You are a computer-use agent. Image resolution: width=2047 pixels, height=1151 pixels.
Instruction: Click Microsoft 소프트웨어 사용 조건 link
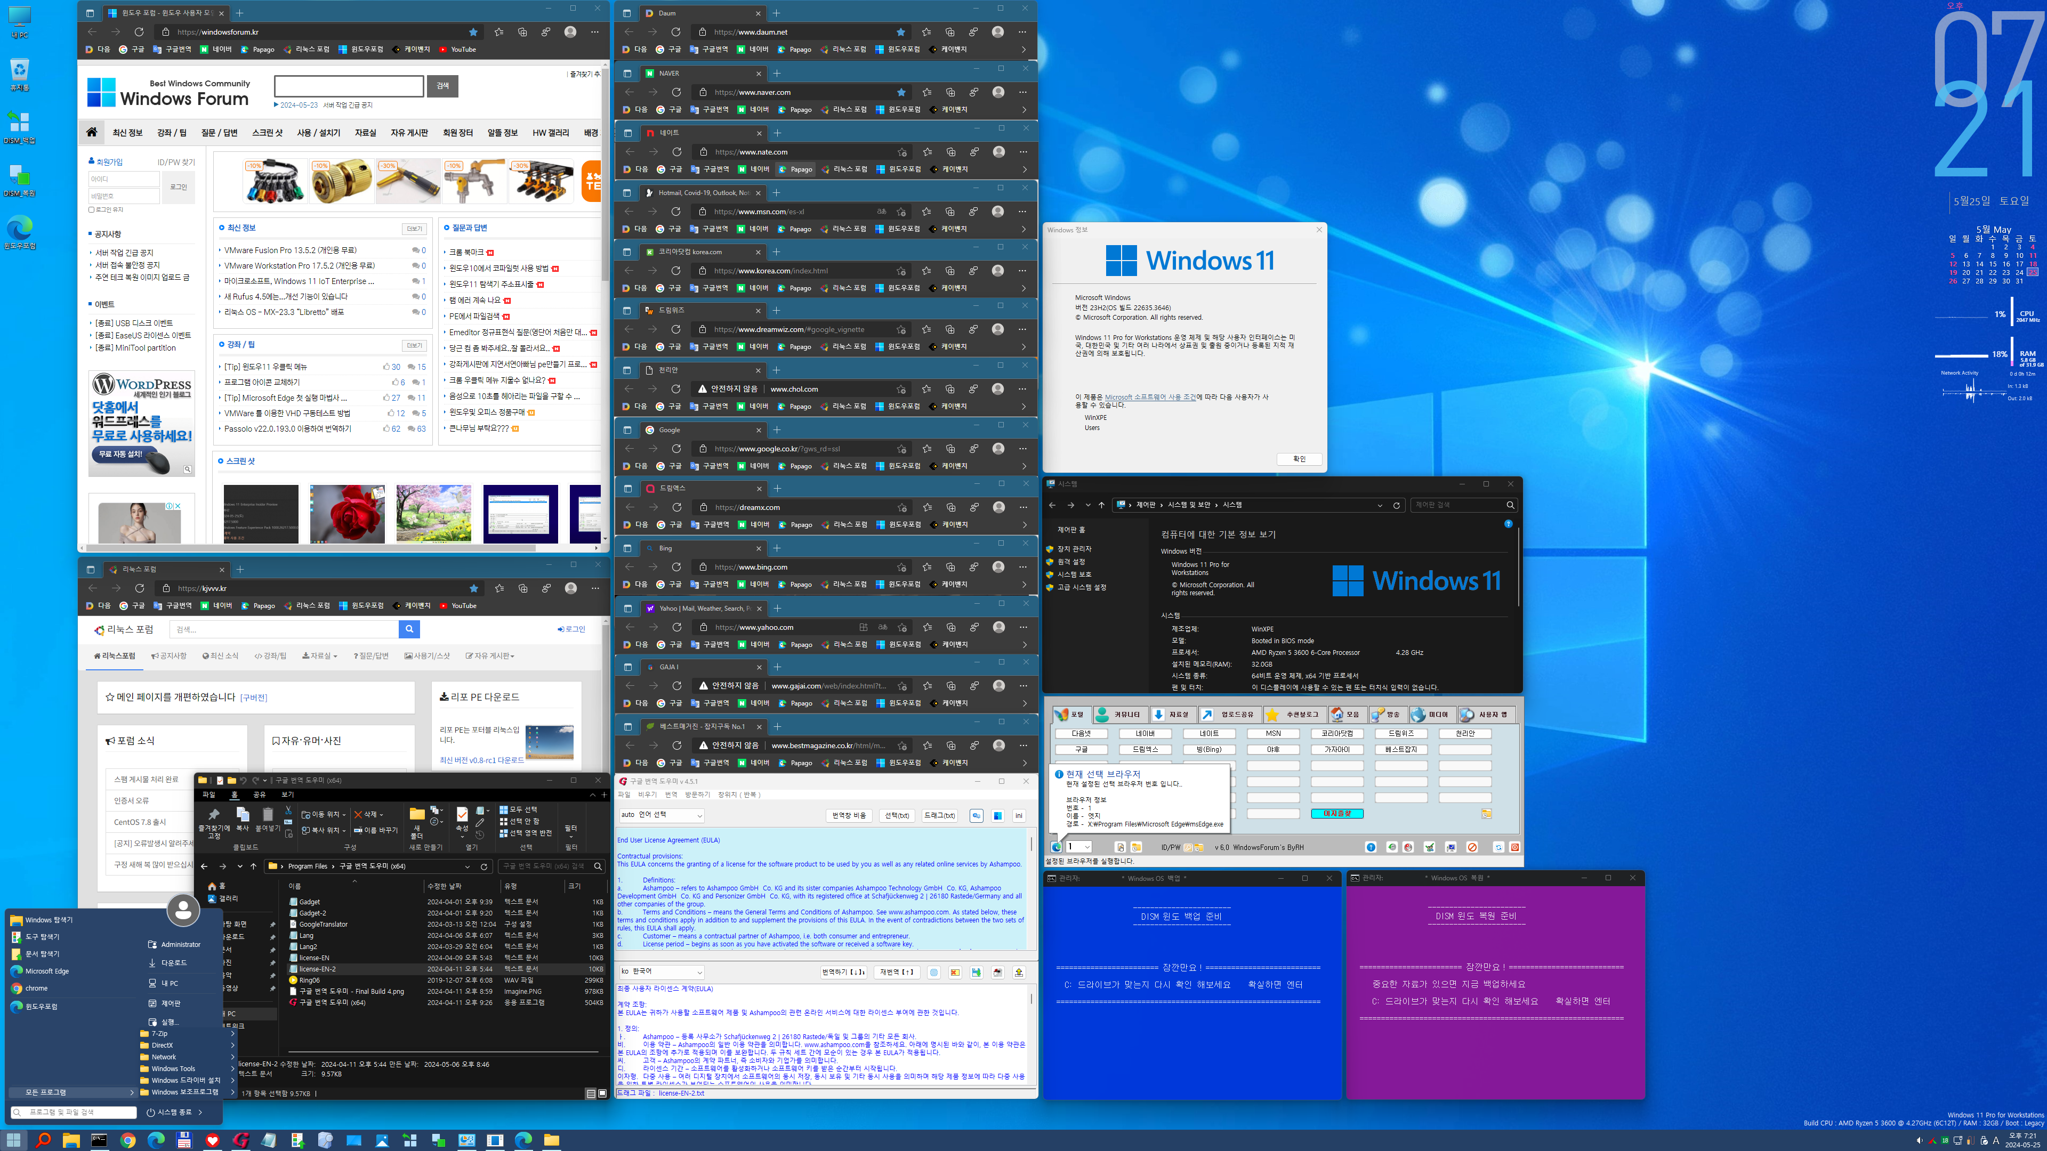[x=1150, y=397]
